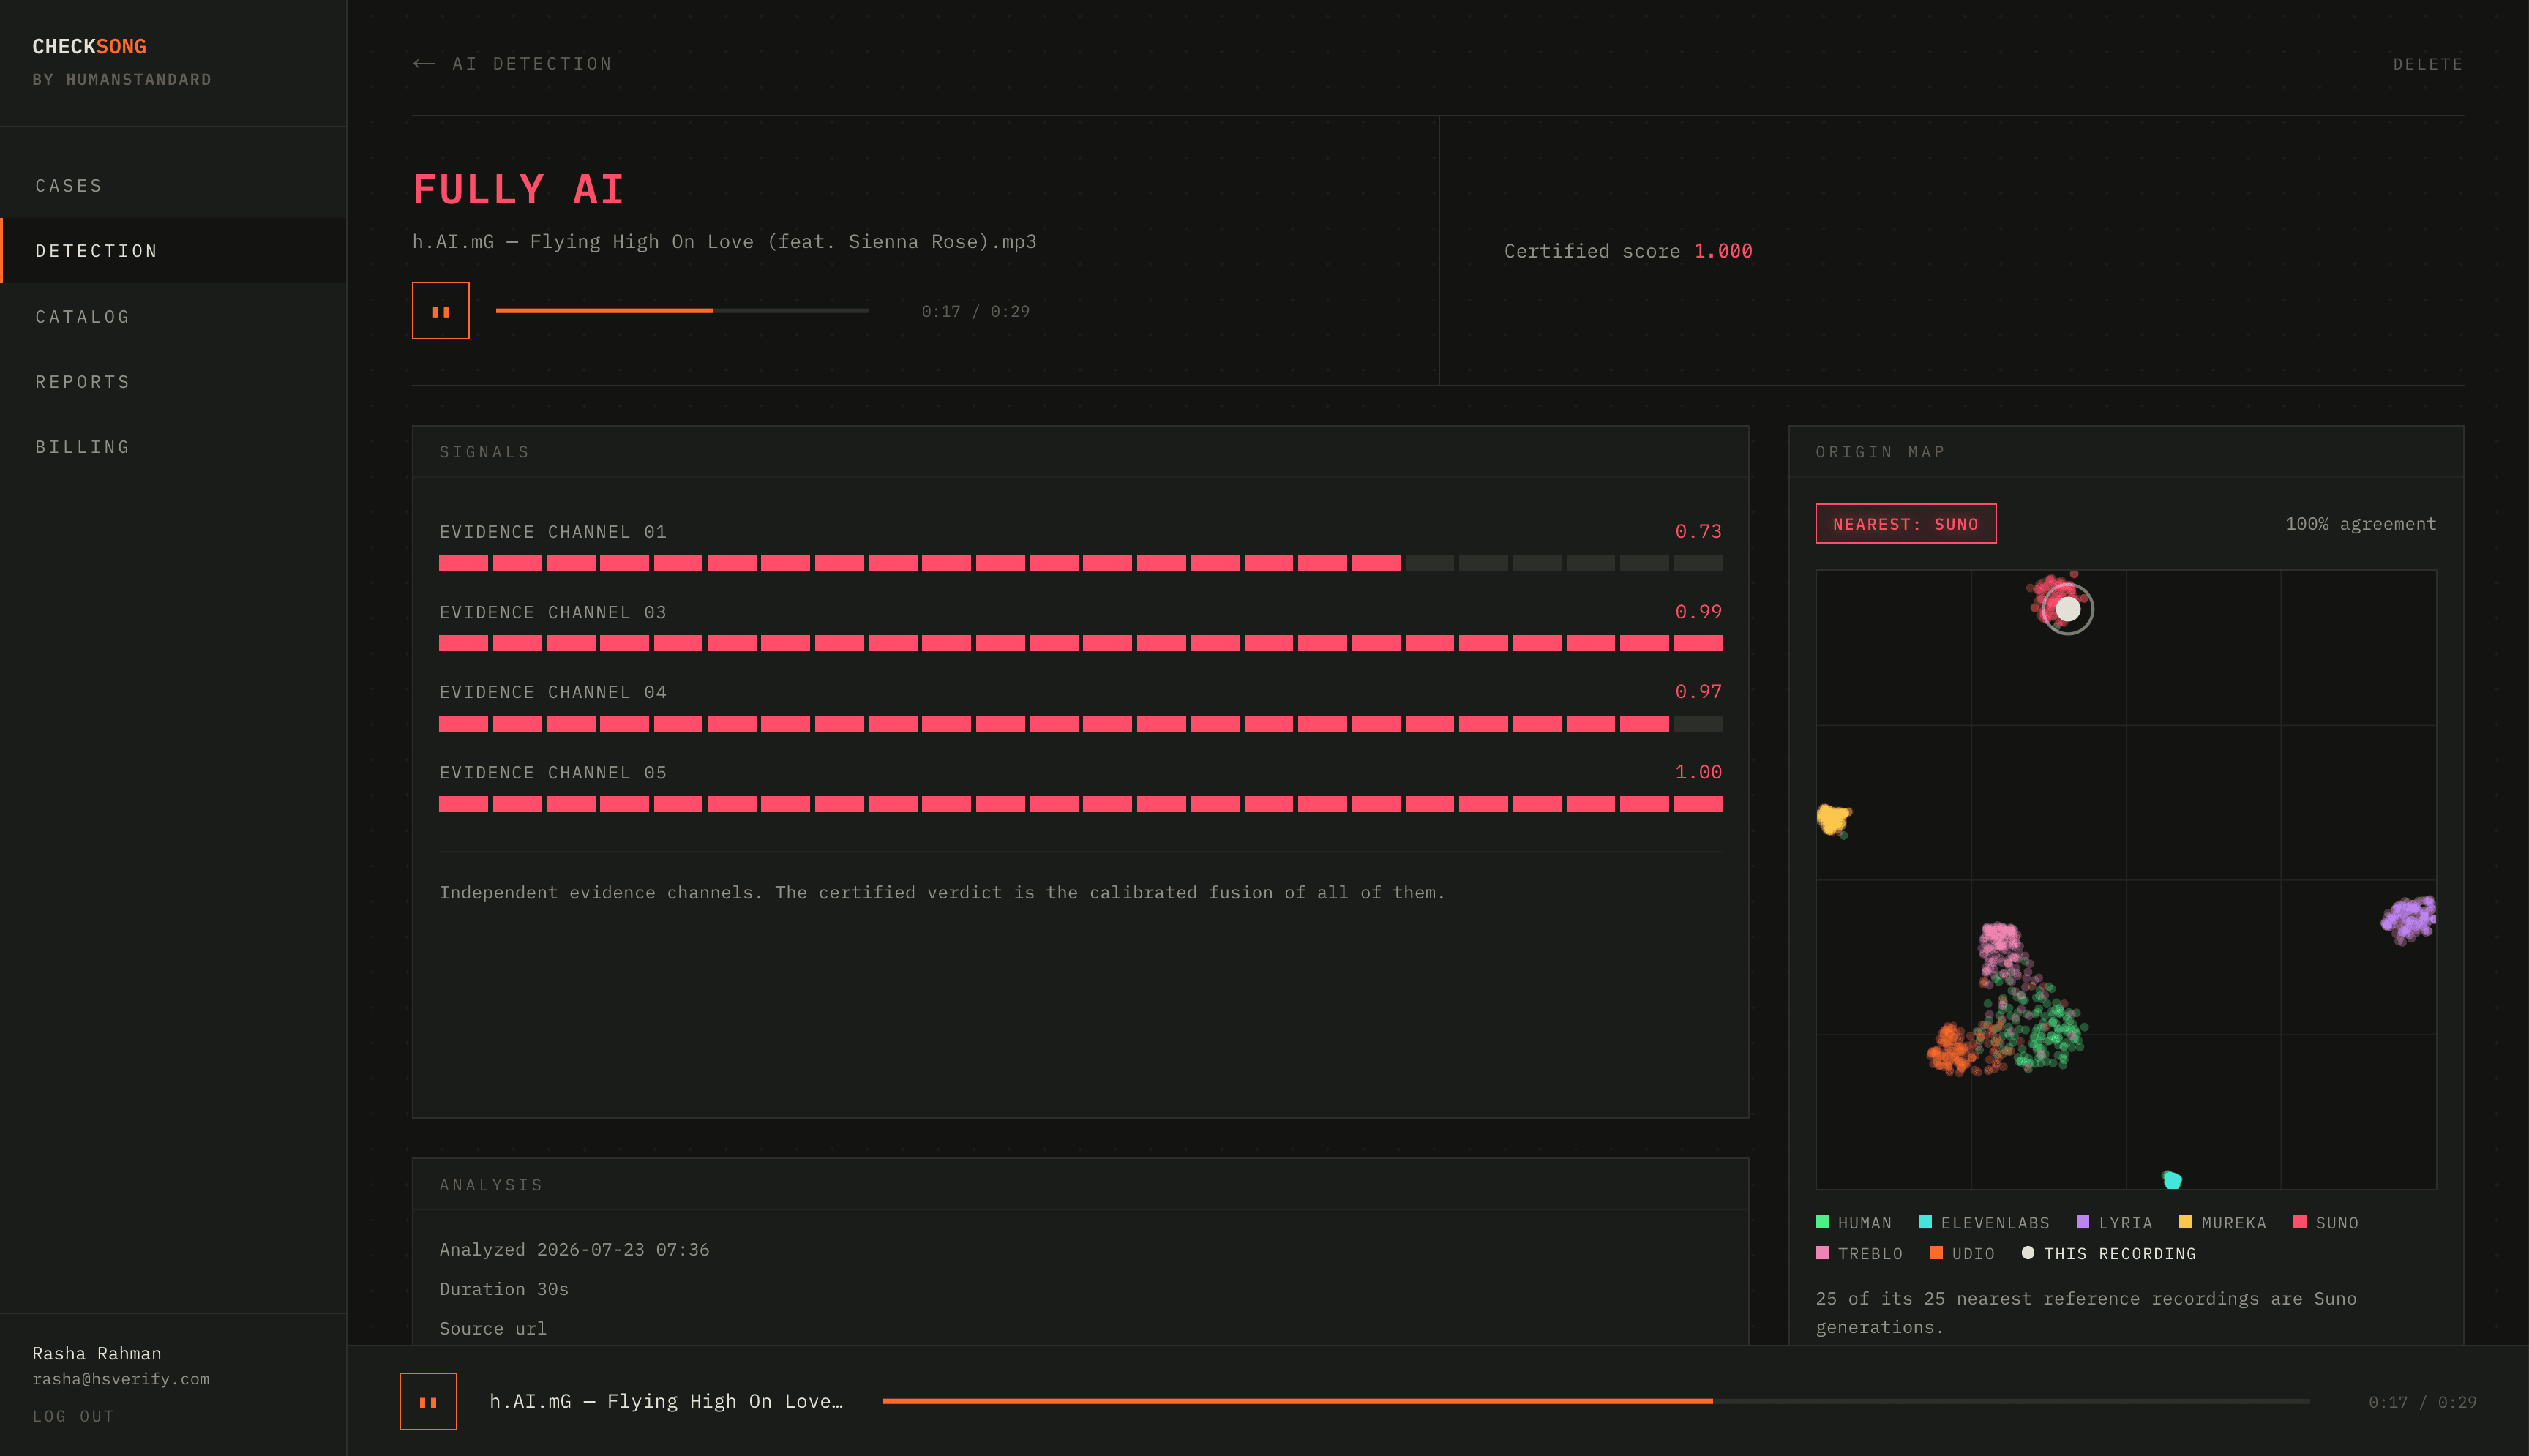
Task: Click Log Out in the sidebar
Action: pyautogui.click(x=73, y=1416)
